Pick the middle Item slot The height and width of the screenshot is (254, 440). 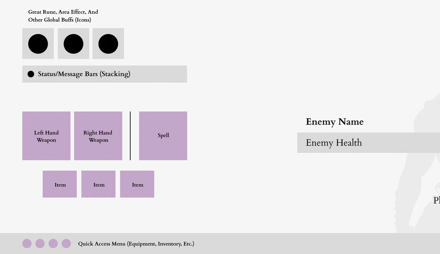98,184
